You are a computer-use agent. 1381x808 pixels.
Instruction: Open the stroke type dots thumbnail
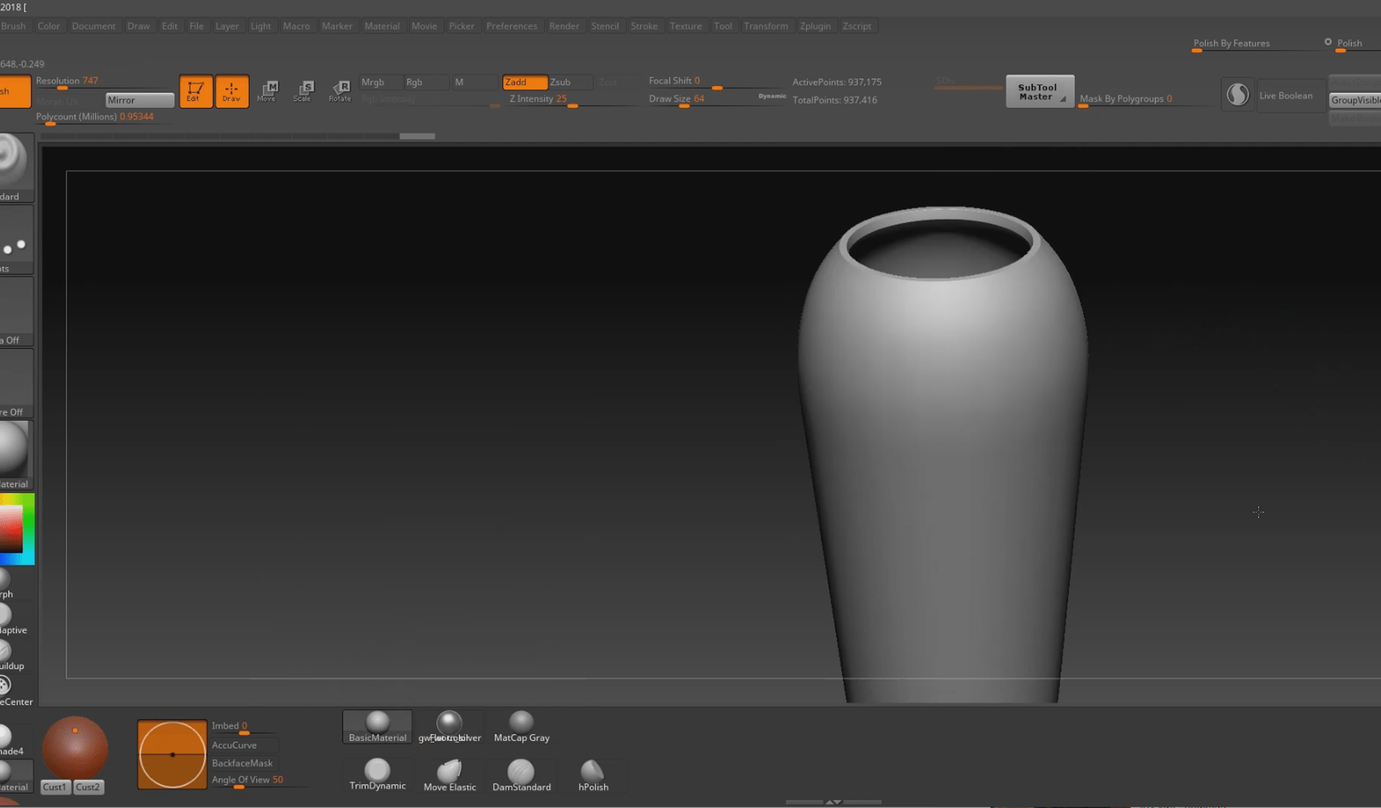pyautogui.click(x=15, y=239)
